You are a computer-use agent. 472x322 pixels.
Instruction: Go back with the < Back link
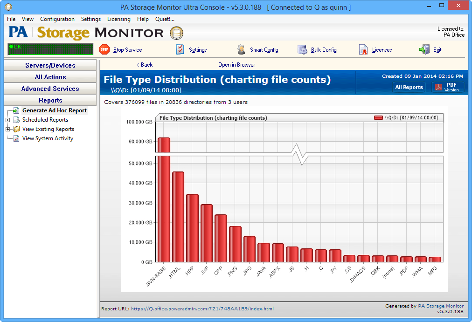click(x=145, y=65)
